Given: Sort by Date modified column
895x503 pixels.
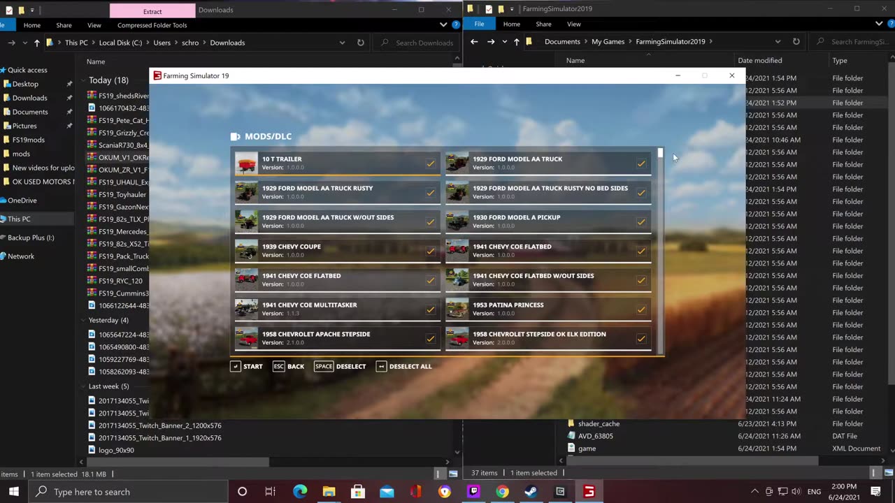Looking at the screenshot, I should click(759, 60).
